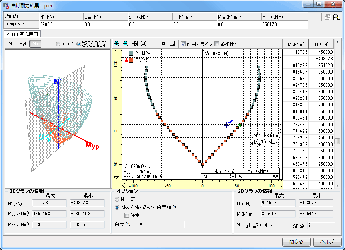Click the zoom in magnifier icon
This screenshot has height=250, width=345.
(x=117, y=44)
